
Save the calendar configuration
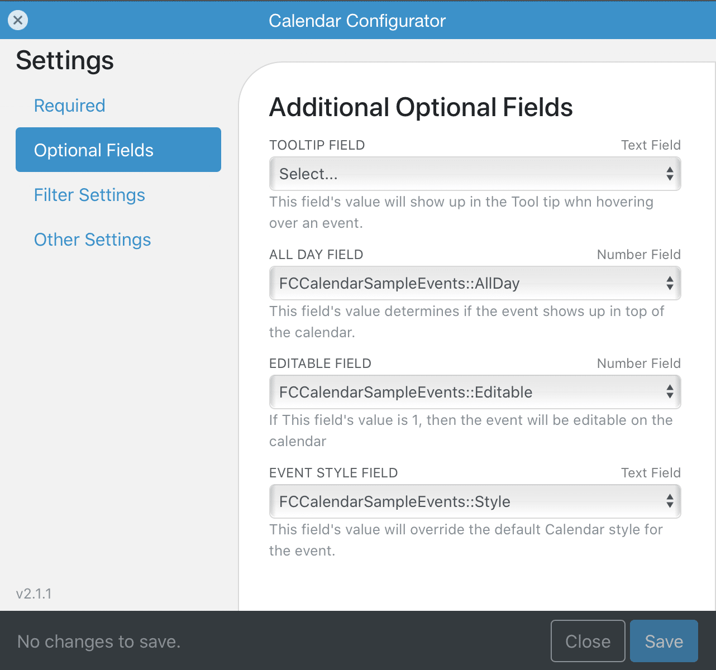pyautogui.click(x=664, y=641)
